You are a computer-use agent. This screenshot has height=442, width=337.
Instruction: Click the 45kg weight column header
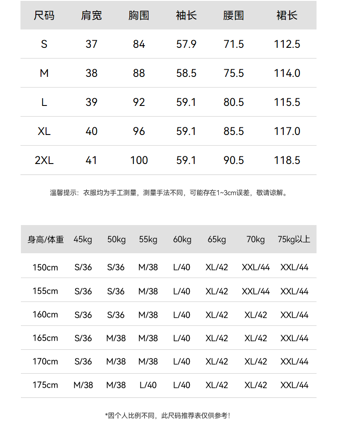pos(83,240)
